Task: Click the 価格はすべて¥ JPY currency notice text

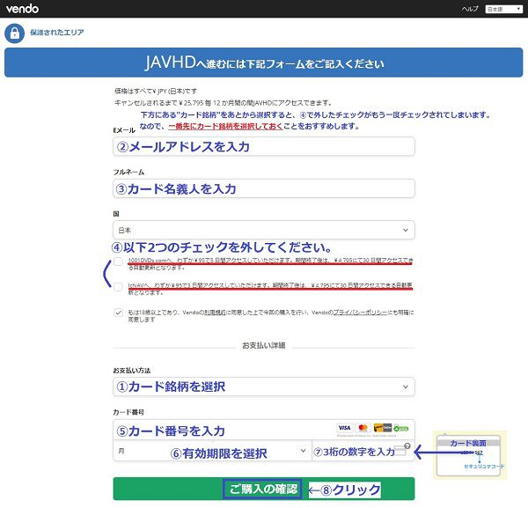Action: point(156,91)
